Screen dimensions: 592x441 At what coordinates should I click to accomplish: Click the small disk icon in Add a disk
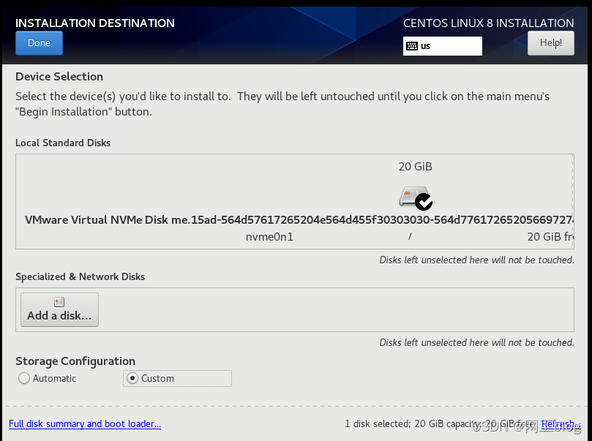point(59,302)
